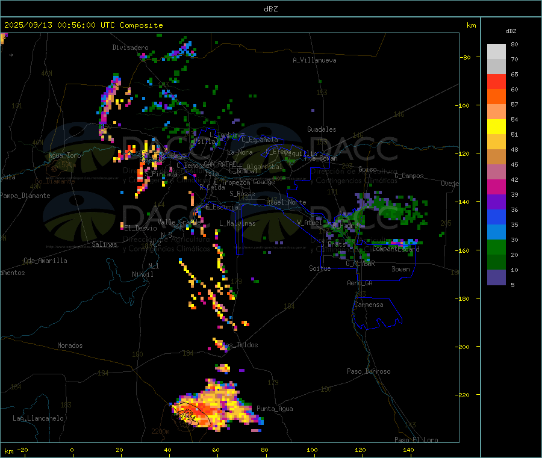Viewport: 542px width, 458px height.
Task: Click the 'Paso_El_Loro' map label
Action: tap(416, 440)
